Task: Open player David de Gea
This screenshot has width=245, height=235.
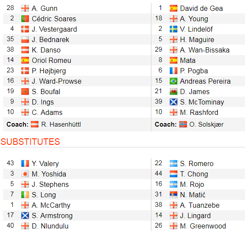Action: click(201, 8)
